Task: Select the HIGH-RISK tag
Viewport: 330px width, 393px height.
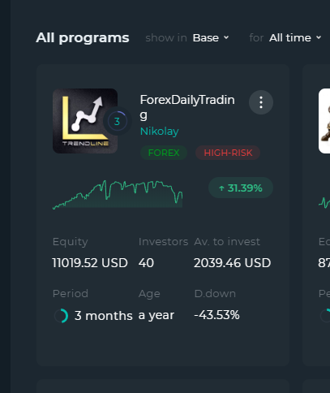Action: click(228, 153)
